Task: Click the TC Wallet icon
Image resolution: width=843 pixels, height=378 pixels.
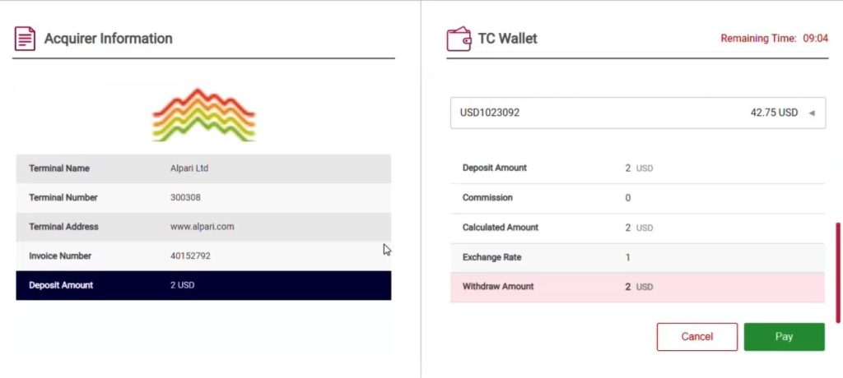Action: click(459, 39)
